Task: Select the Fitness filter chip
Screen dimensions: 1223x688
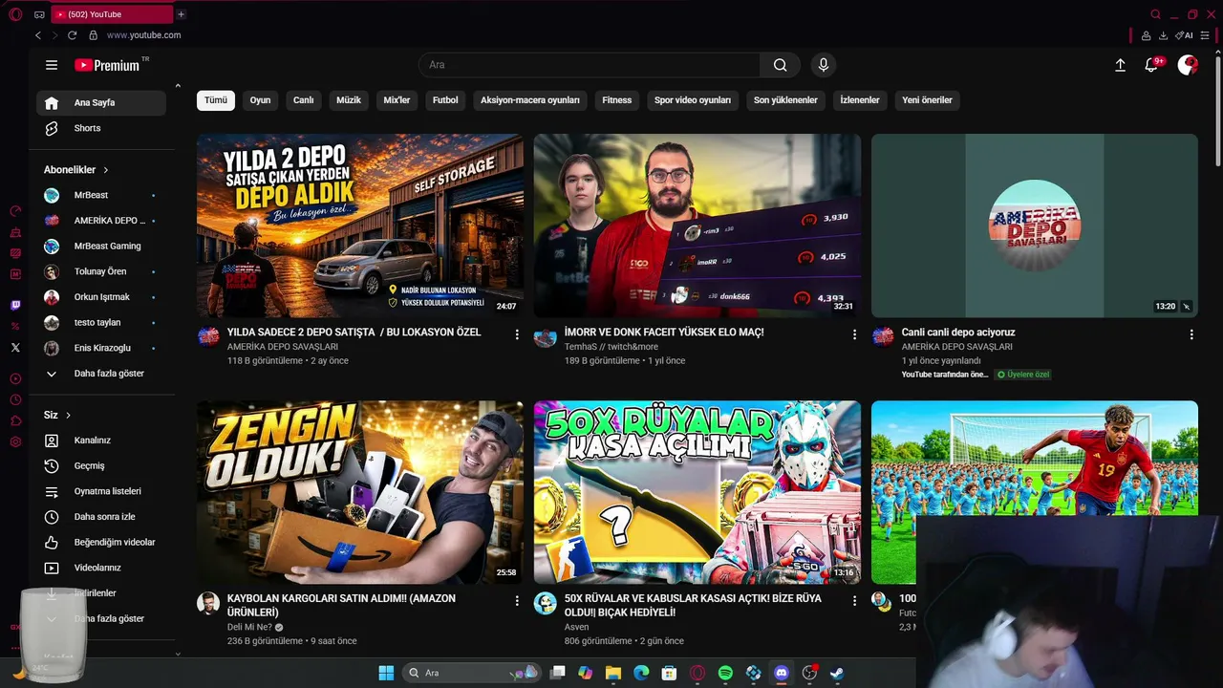Action: point(617,100)
